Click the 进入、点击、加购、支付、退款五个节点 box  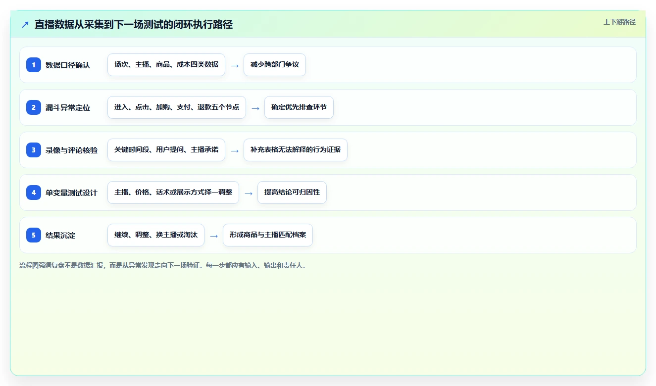pos(177,107)
